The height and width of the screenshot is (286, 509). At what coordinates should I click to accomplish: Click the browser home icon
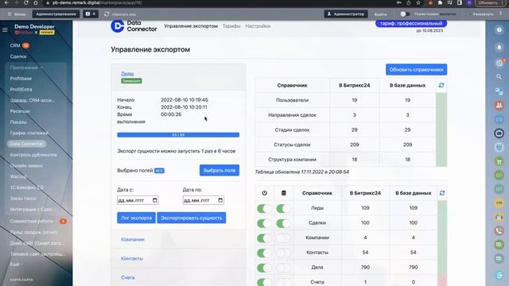35,2
